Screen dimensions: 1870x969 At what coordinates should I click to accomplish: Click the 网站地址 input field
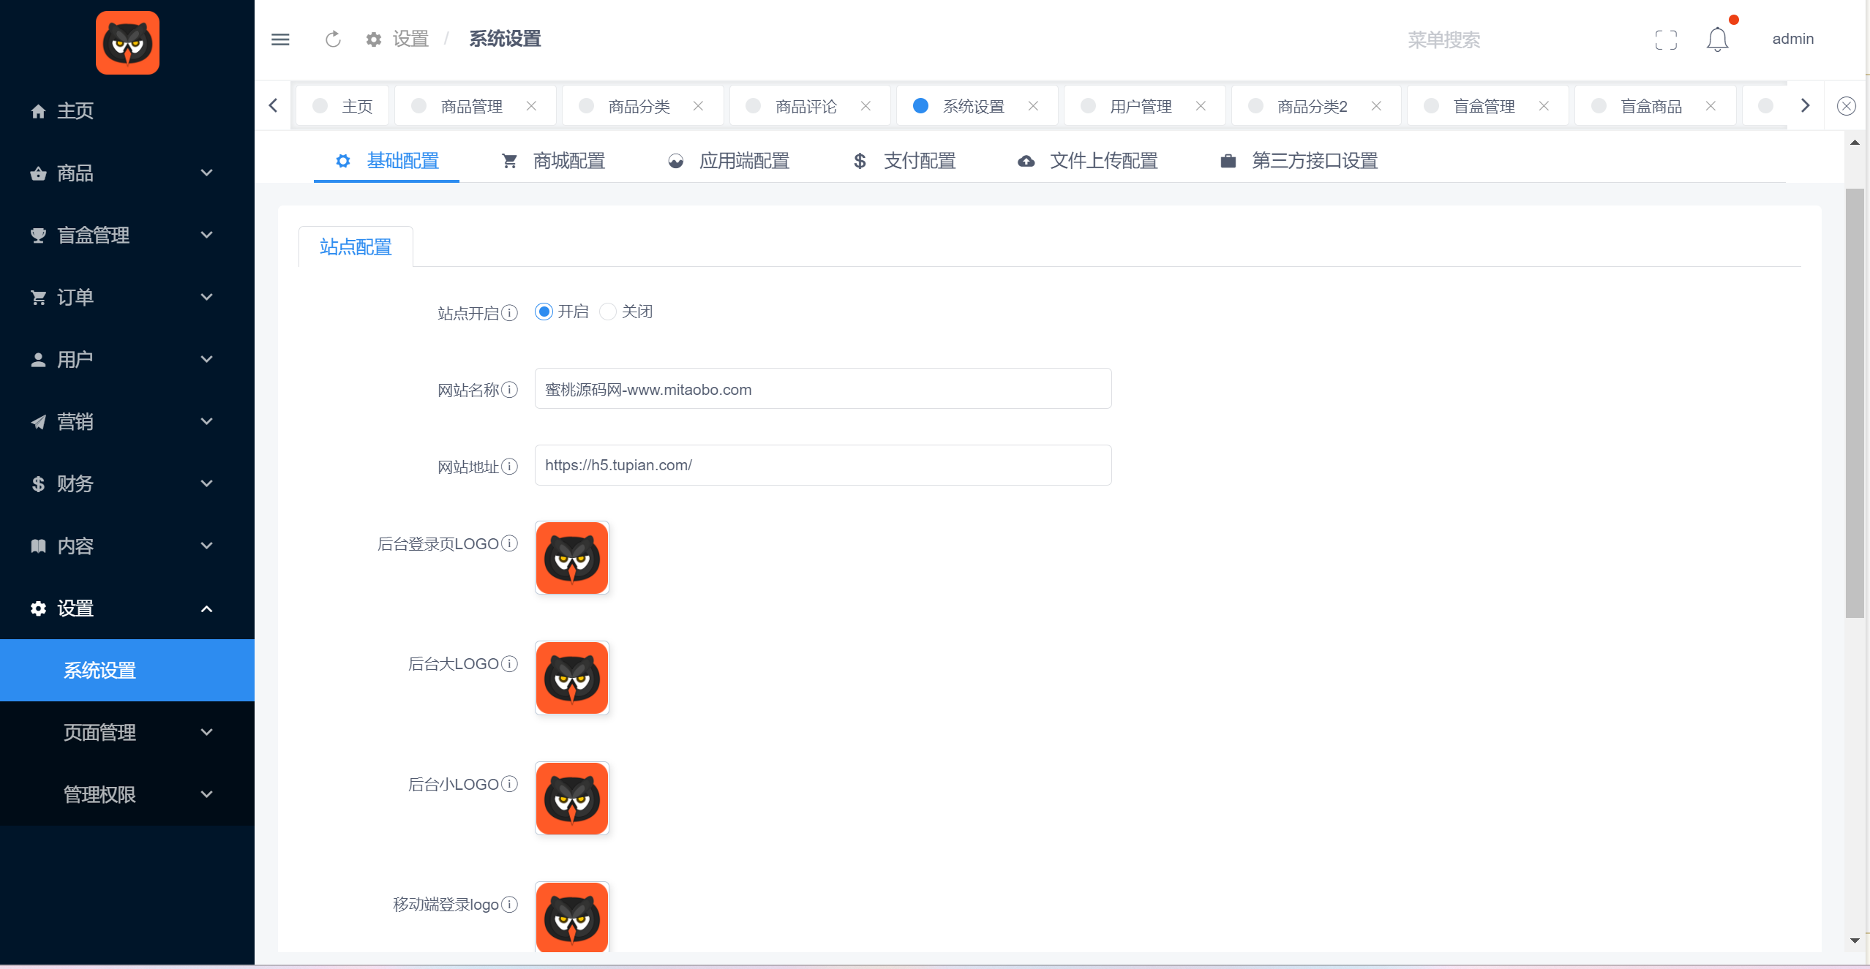coord(822,465)
